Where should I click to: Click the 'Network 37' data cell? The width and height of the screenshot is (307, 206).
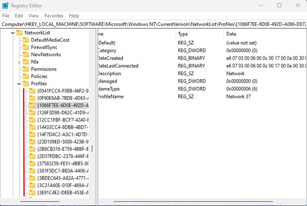pos(238,97)
